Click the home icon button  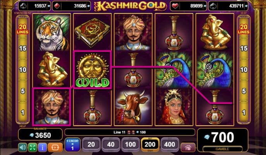point(188,148)
